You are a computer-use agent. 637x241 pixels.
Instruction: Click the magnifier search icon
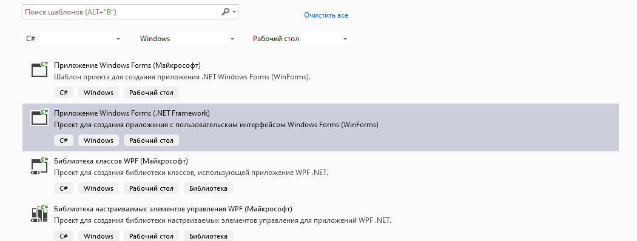click(226, 12)
